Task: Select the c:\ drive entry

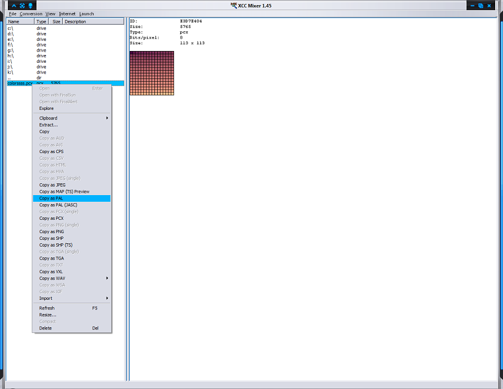Action: (x=11, y=28)
